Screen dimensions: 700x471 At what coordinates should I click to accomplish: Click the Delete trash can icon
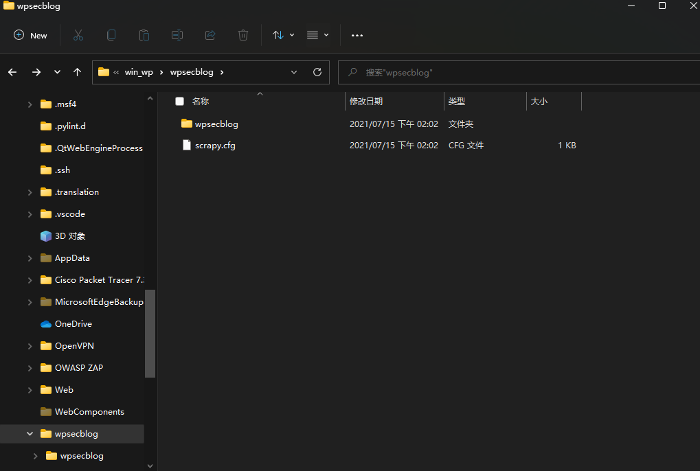[243, 35]
